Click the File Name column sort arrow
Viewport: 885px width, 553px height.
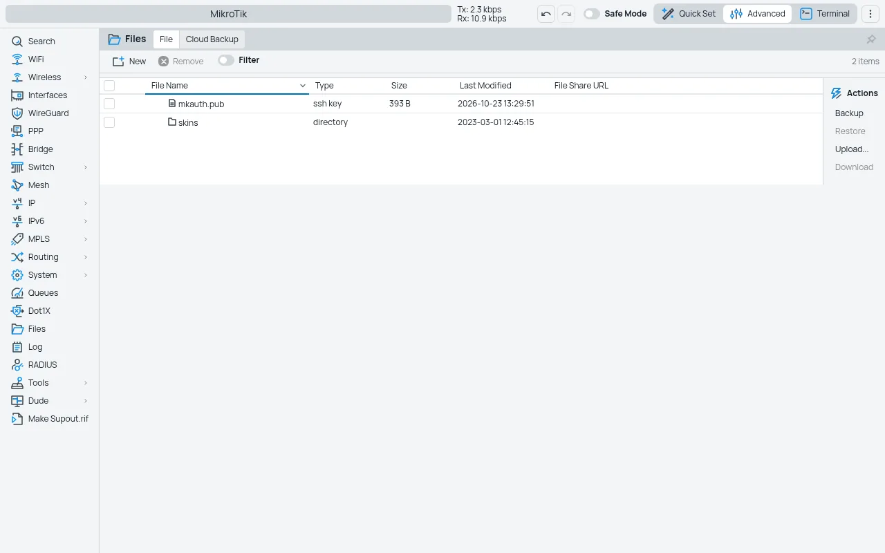pos(302,86)
